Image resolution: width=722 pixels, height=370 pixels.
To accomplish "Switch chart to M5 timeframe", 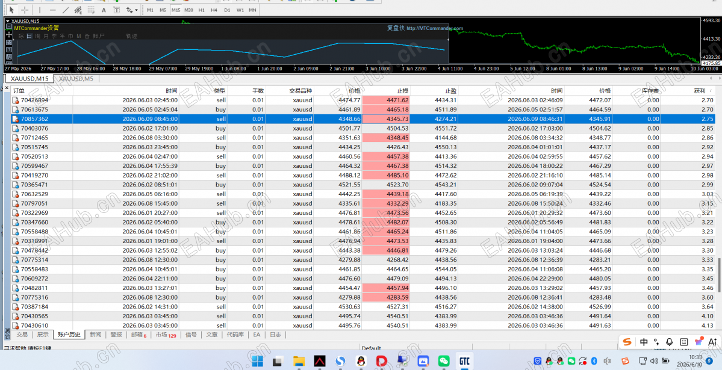I will tap(163, 10).
